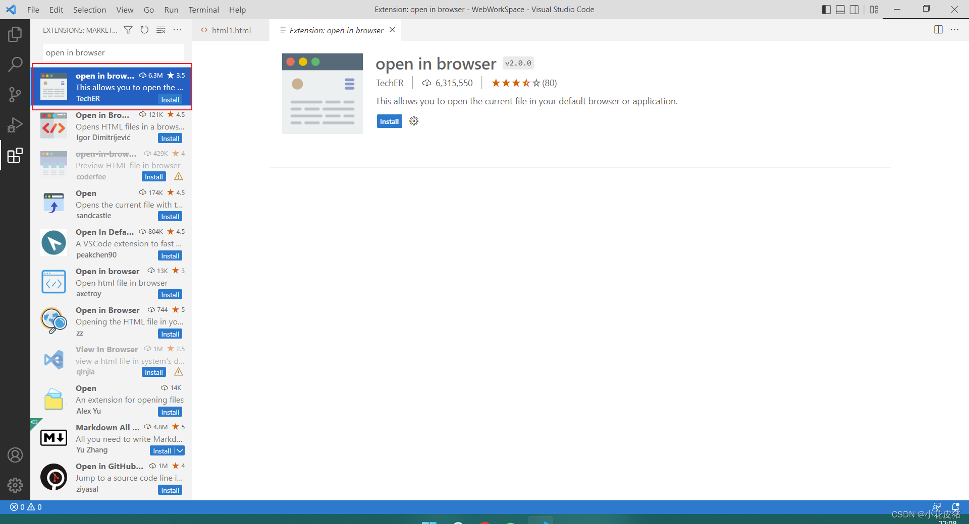Install peakchen90's Open In Default extension
This screenshot has height=524, width=969.
(170, 256)
